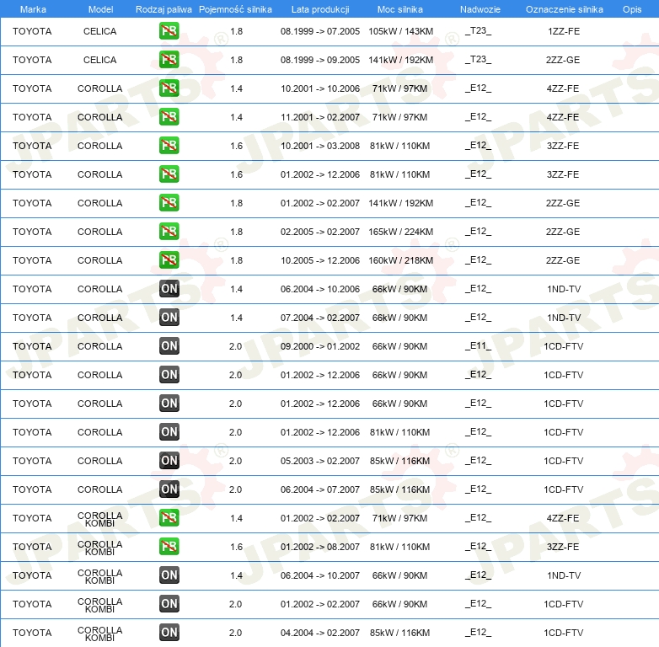Click the date range 10.2001 -> 03.2008
Viewport: 659px width, 647px height.
[x=320, y=146]
